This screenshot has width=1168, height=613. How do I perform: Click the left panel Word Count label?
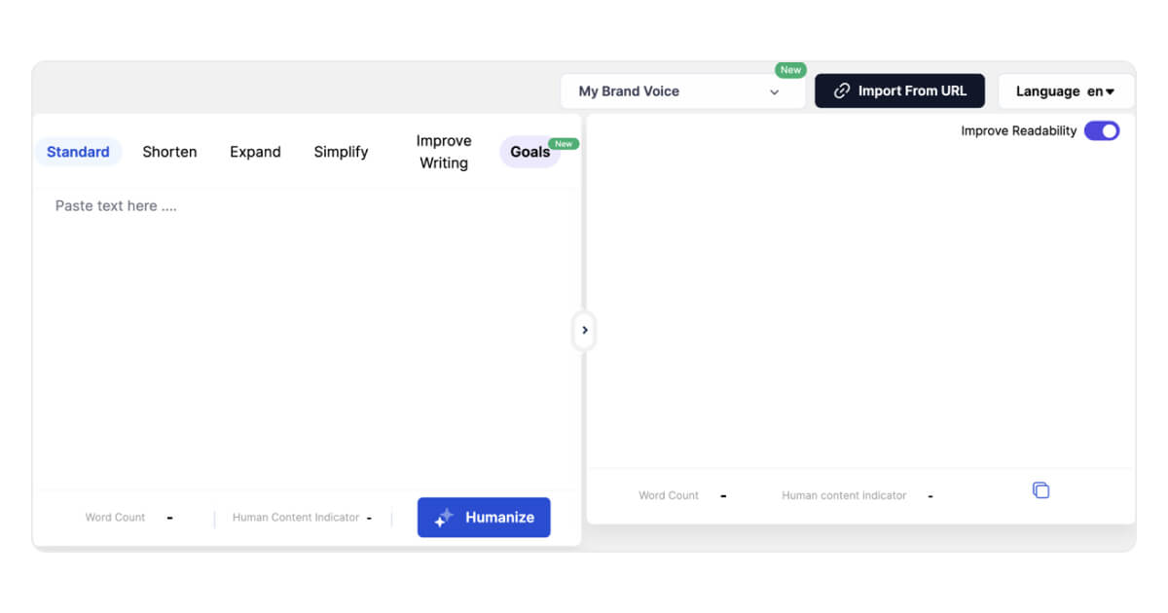(115, 518)
